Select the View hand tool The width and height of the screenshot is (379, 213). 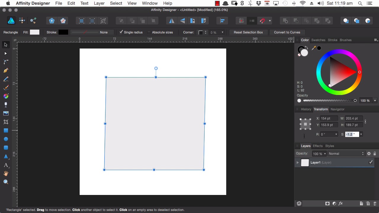[x=6, y=174]
